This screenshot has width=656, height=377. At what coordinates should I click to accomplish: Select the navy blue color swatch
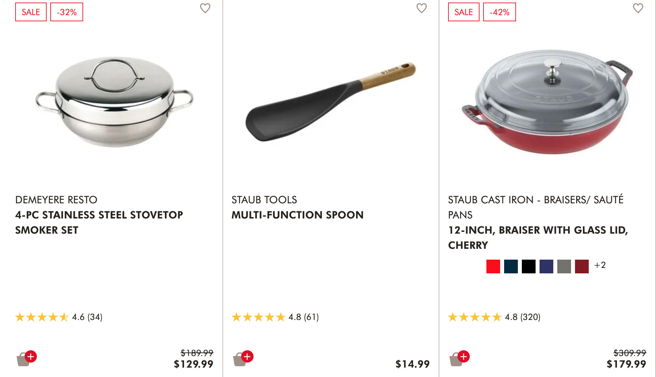(x=546, y=266)
